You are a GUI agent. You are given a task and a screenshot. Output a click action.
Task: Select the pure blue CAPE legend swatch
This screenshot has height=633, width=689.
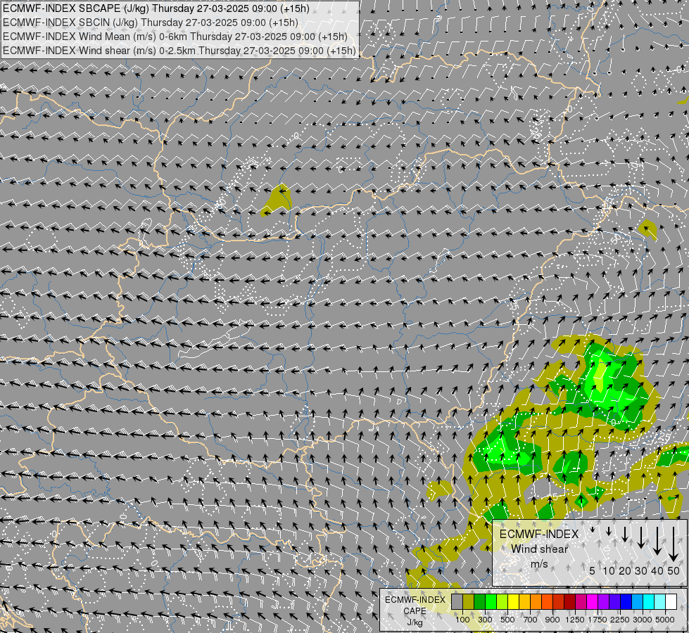pyautogui.click(x=626, y=602)
